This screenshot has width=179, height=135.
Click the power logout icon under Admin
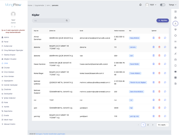[14, 27]
